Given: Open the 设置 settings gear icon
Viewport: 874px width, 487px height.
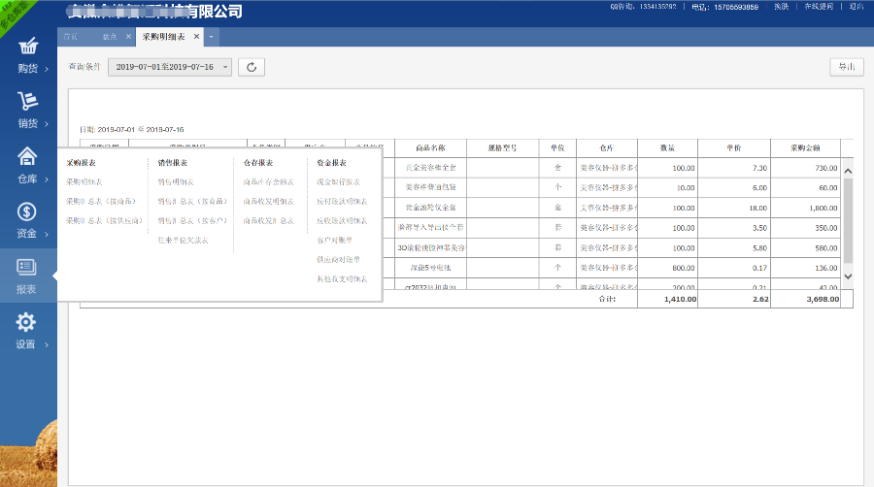Looking at the screenshot, I should pos(27,323).
